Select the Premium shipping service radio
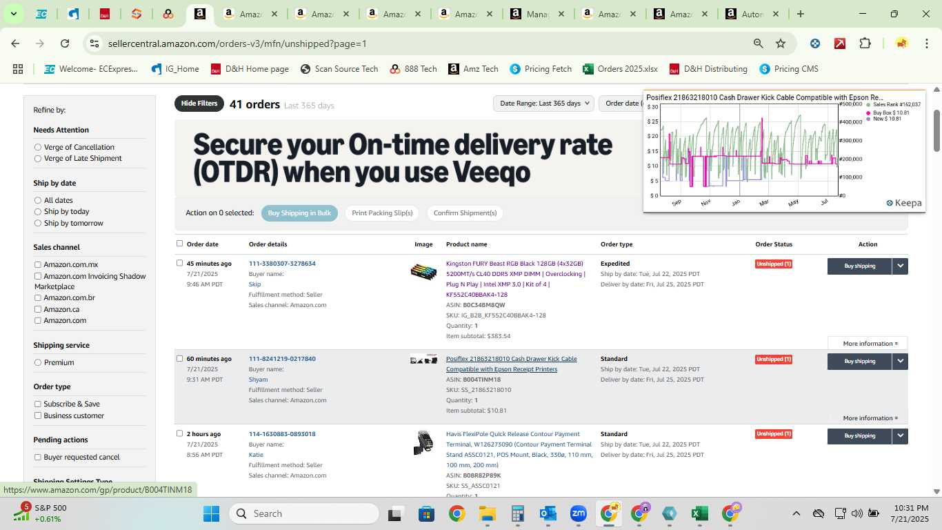 [38, 362]
